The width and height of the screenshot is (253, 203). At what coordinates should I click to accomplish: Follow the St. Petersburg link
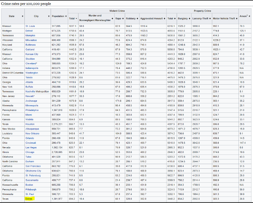(x=33, y=176)
